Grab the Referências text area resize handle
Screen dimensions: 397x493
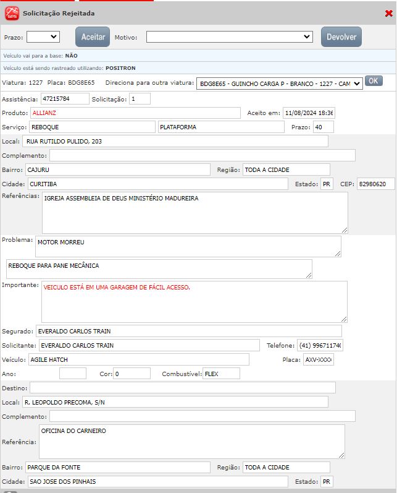345,230
